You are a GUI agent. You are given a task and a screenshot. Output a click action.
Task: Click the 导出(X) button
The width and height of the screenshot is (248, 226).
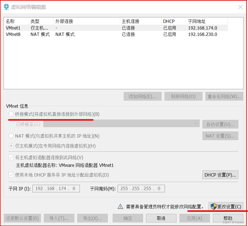92,218
